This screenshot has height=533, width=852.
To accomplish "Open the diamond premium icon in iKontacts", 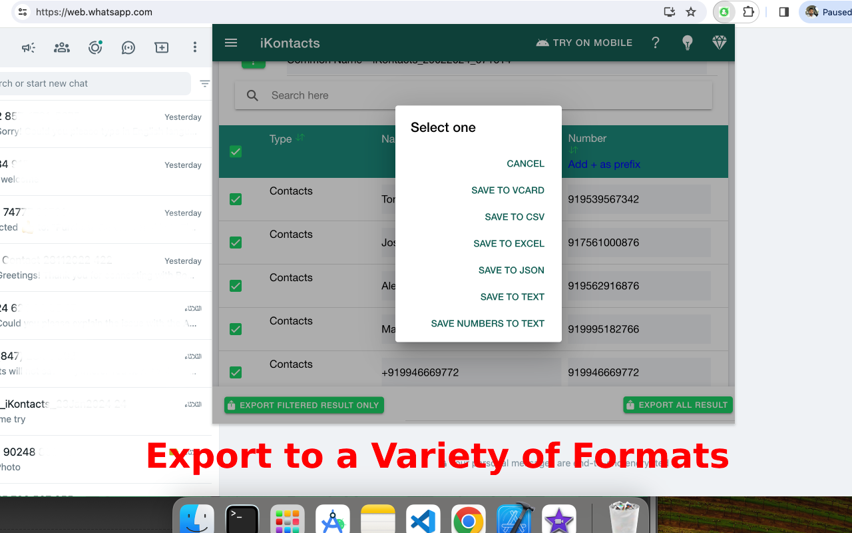I will click(x=719, y=43).
